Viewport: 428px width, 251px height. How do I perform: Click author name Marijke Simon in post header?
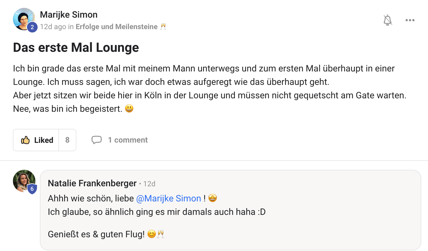69,15
